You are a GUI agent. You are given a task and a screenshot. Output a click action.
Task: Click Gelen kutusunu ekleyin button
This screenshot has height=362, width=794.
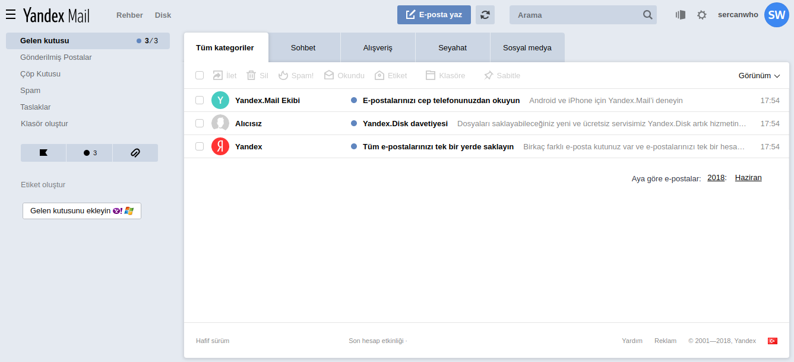pos(82,211)
